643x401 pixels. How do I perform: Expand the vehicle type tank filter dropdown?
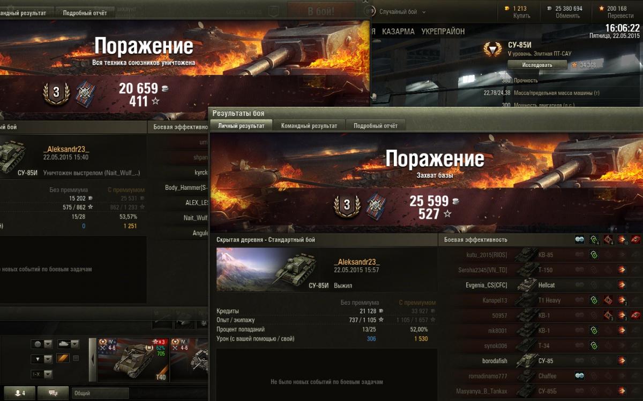pos(68,344)
